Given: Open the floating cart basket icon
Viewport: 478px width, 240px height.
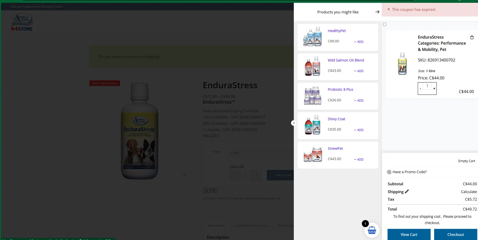Looking at the screenshot, I should coord(372,230).
